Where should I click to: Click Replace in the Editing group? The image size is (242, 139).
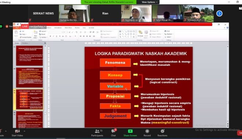(169, 34)
